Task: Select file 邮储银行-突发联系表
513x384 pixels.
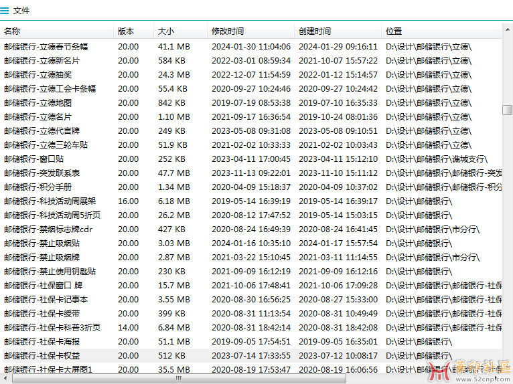Action: [x=42, y=173]
